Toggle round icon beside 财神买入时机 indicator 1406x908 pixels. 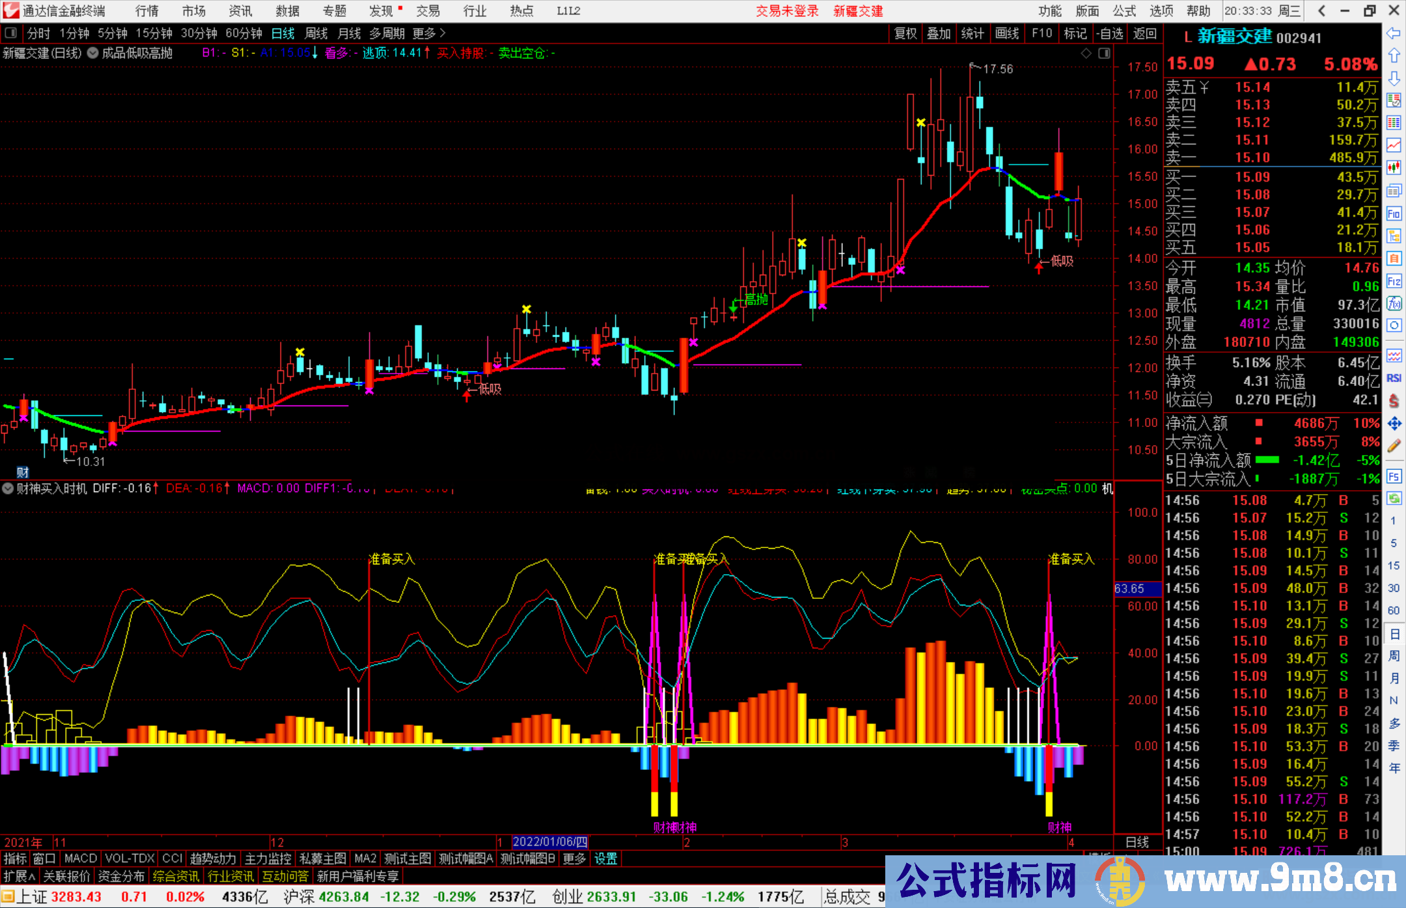point(8,488)
